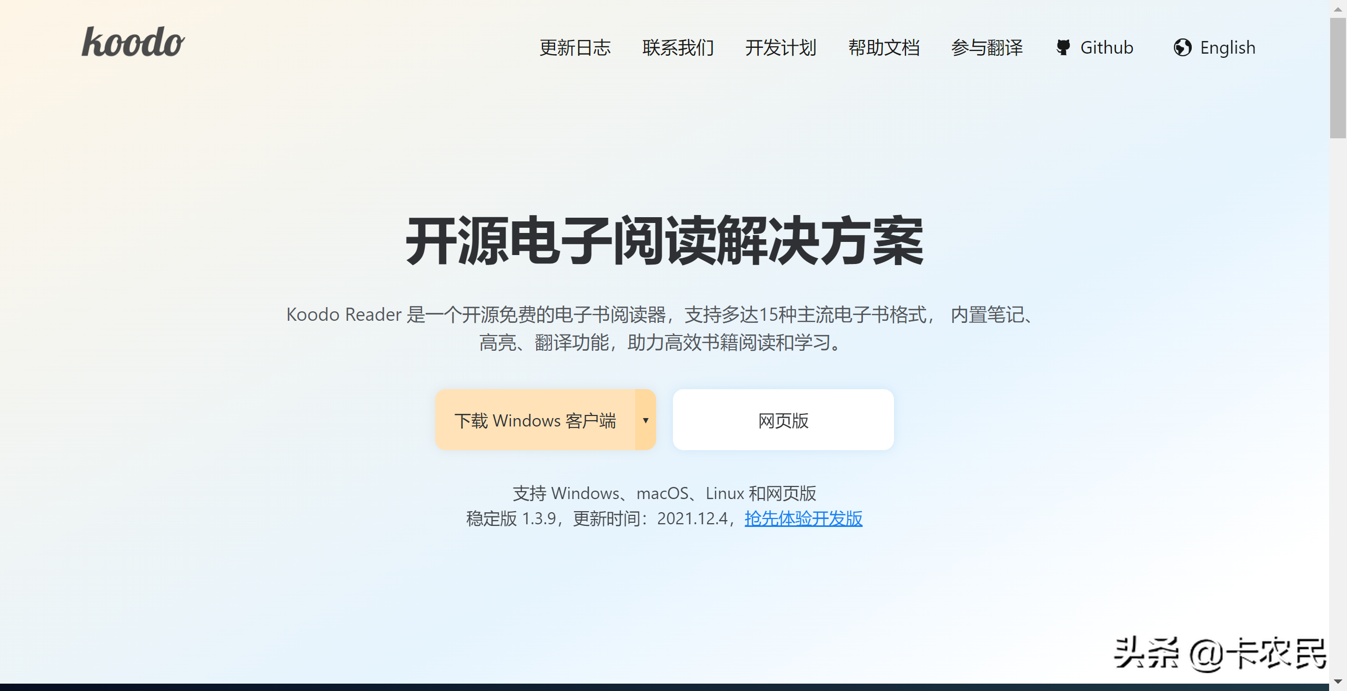Viewport: 1347px width, 691px height.
Task: Open the 开发计划 roadmap menu item
Action: click(x=781, y=48)
